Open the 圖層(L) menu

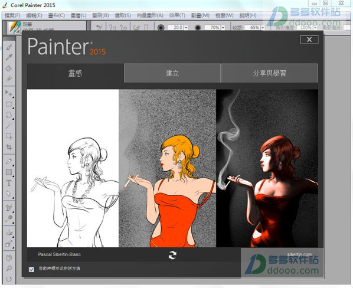(79, 15)
